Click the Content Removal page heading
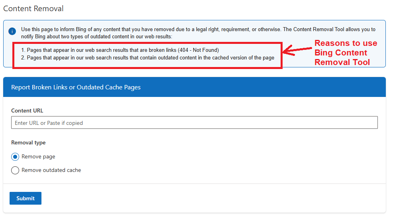 [33, 8]
